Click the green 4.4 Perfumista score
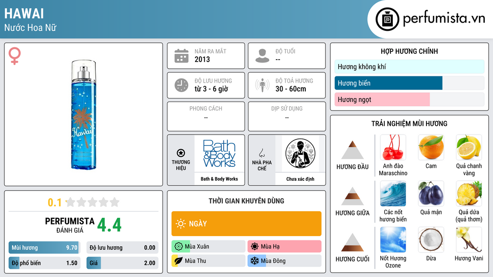 click(109, 225)
